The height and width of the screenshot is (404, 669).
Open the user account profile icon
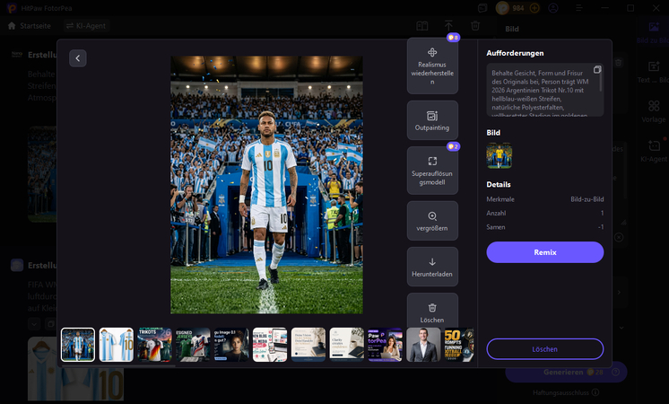pyautogui.click(x=553, y=8)
